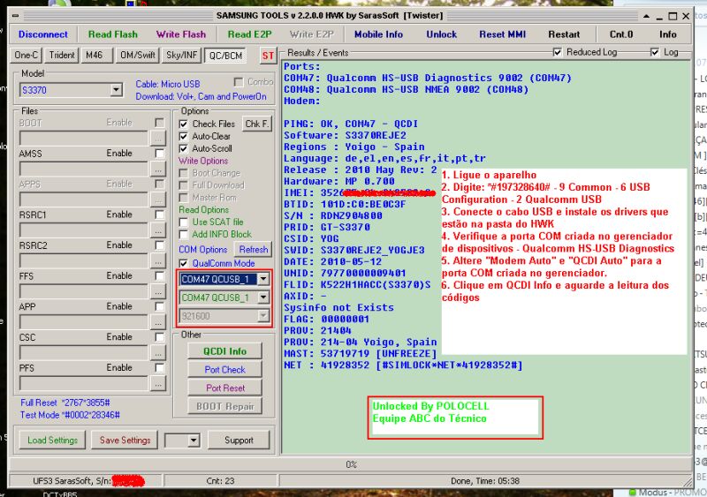Click the 0% progress bar

pos(351,464)
